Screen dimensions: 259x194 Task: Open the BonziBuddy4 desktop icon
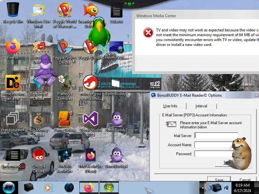(x=117, y=158)
